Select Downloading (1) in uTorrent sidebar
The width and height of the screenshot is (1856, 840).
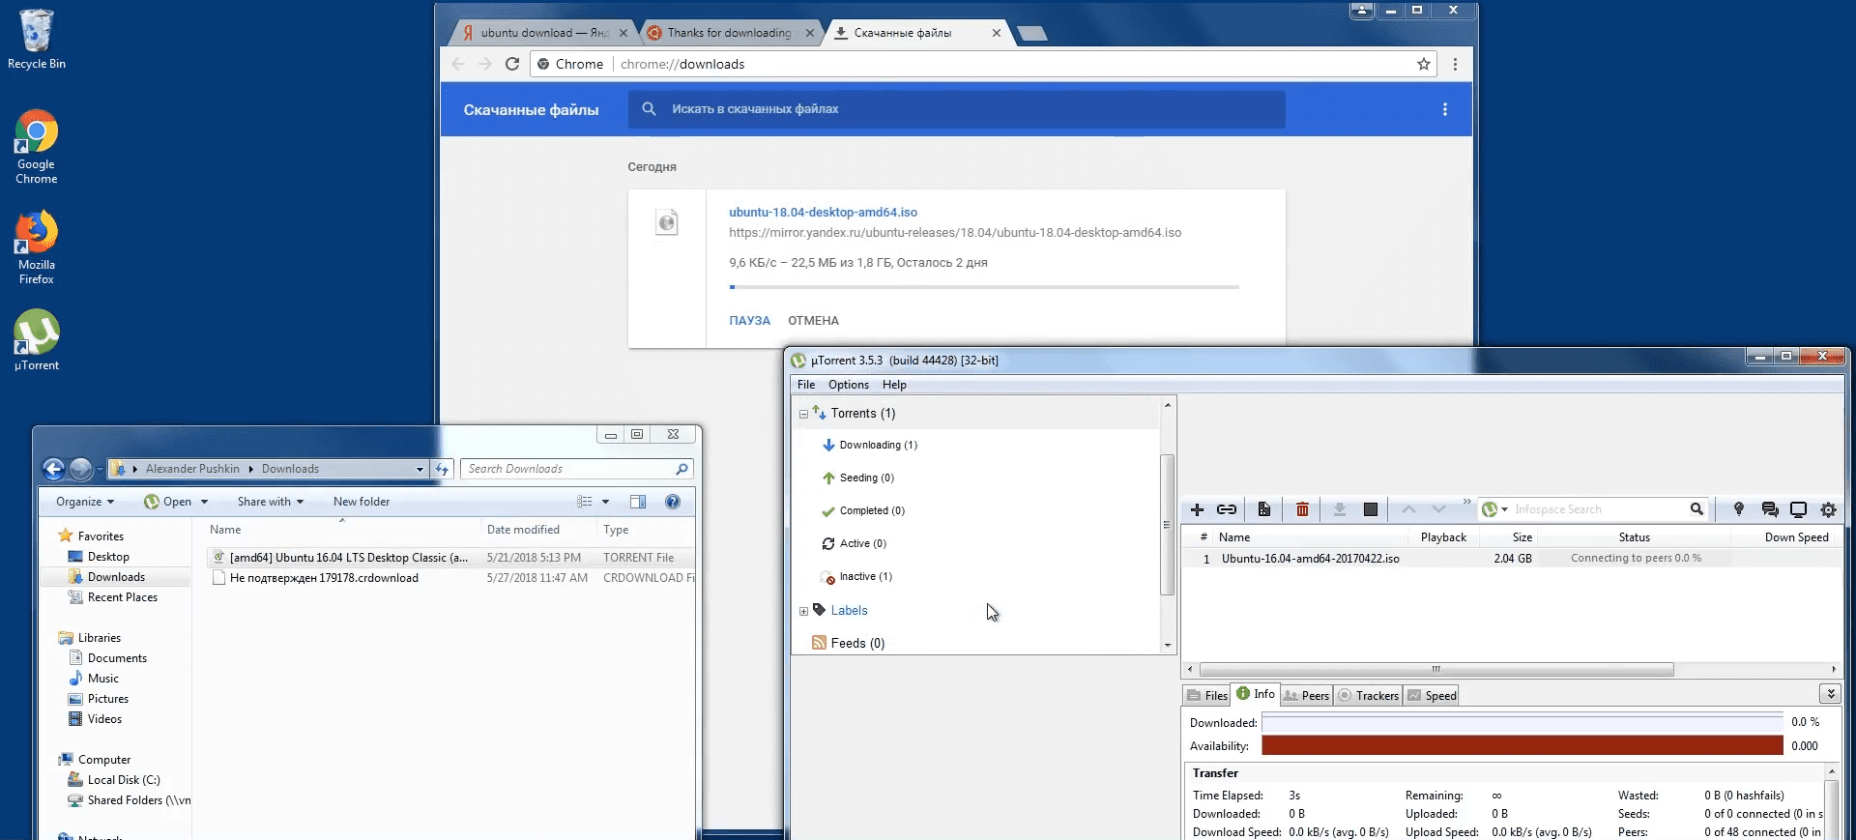[x=869, y=446]
